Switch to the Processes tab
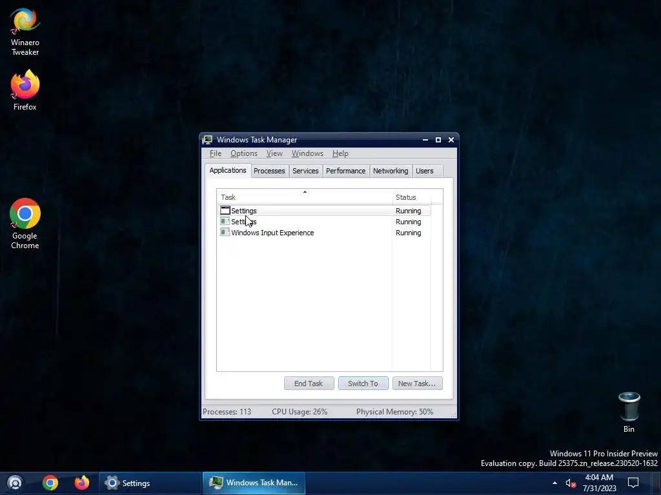Image resolution: width=661 pixels, height=495 pixels. tap(269, 171)
